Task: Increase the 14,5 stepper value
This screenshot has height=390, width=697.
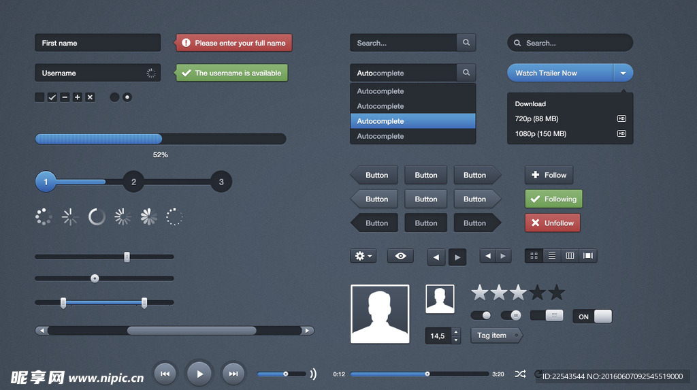Action: click(x=455, y=331)
